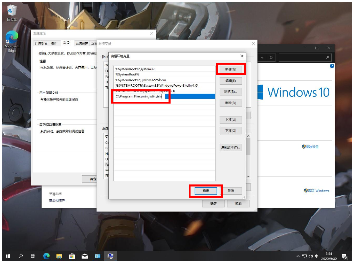This screenshot has height=264, width=355.
Task: Launch Microsoft Edge from the desktop shortcut
Action: [12, 41]
